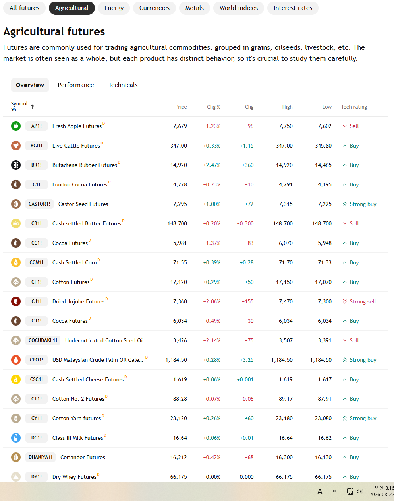The width and height of the screenshot is (394, 501).
Task: Click the green Fresh Apple Futures icon
Action: click(x=16, y=126)
